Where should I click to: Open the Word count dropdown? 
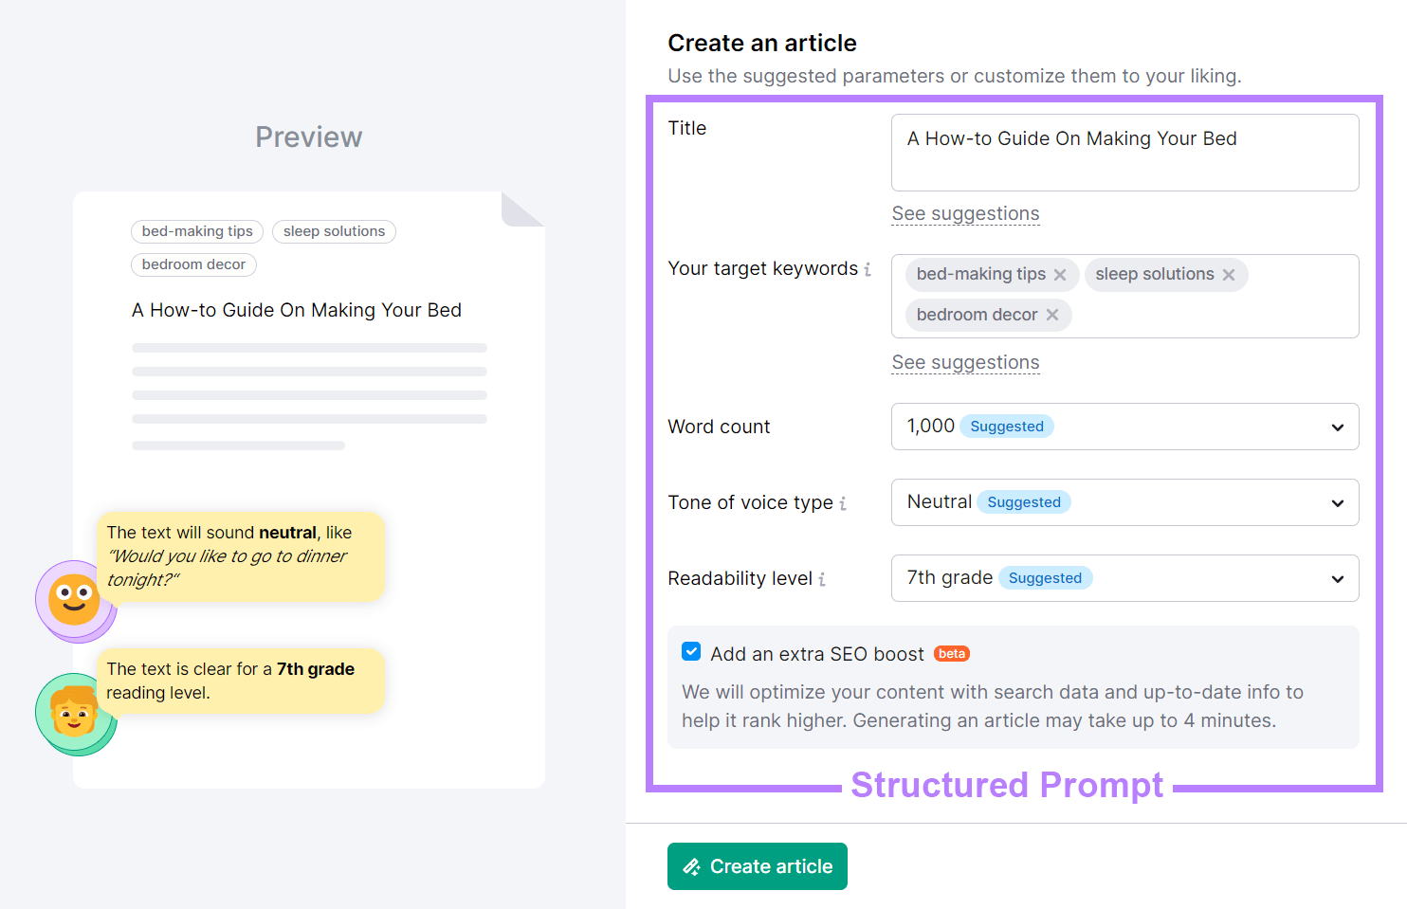[x=1337, y=427]
